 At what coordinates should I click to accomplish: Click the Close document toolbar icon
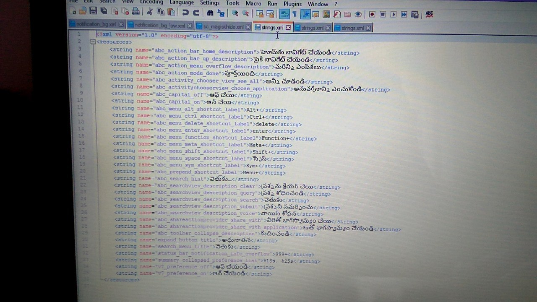point(115,12)
